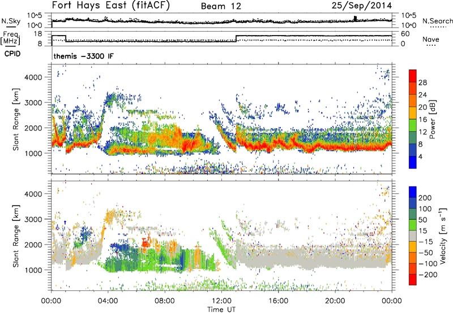Pick the power colorbar segment between 20 and 24

[x=413, y=101]
